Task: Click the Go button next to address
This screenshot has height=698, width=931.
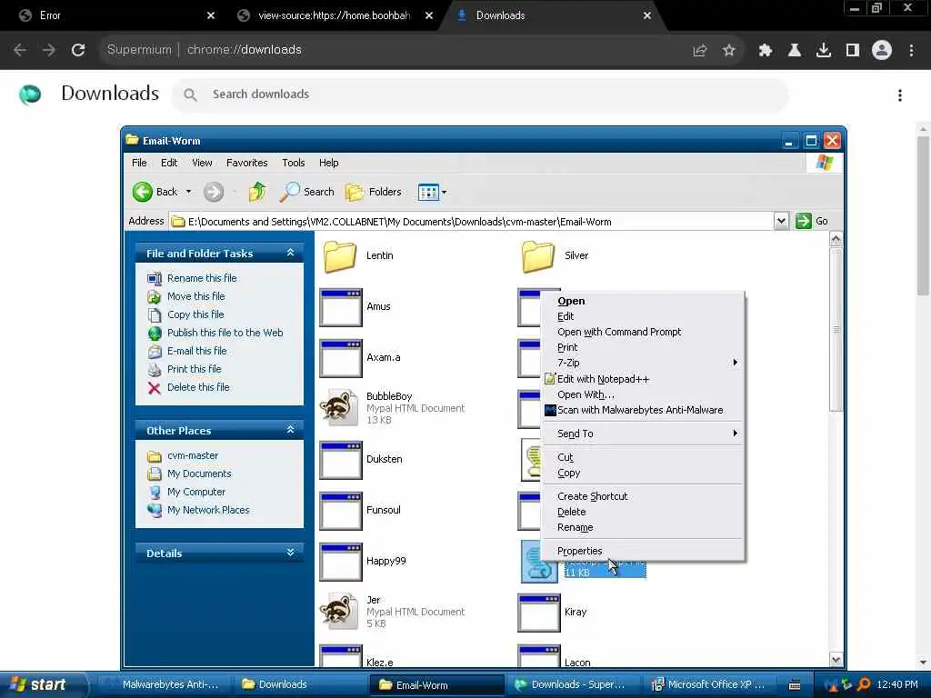Action: coord(812,221)
